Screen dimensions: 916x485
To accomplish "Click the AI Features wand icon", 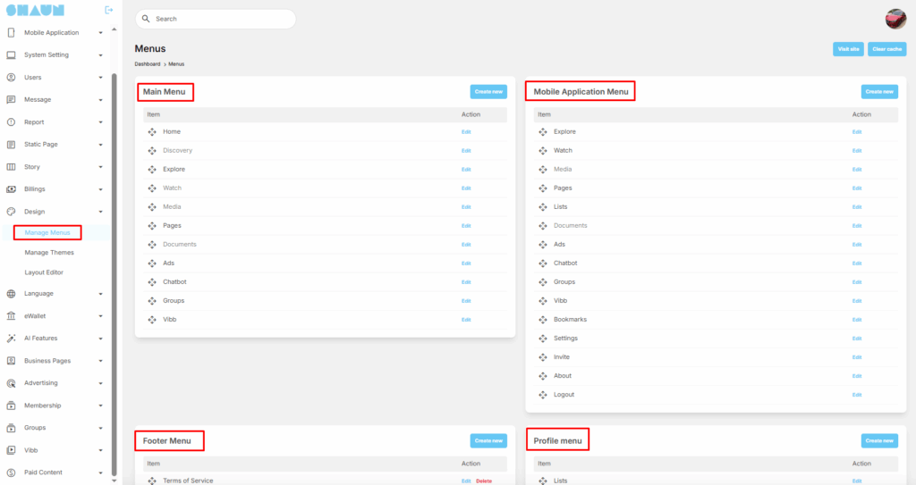I will (11, 339).
